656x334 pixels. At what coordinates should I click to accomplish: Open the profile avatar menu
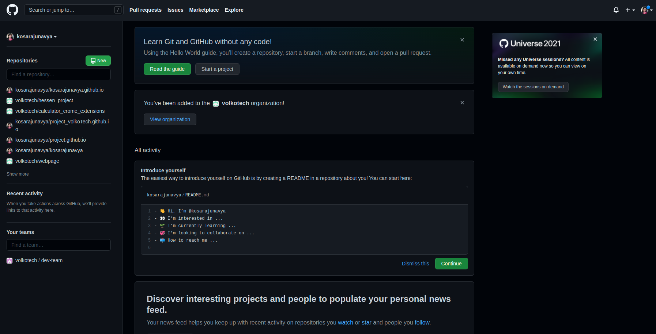tap(646, 10)
